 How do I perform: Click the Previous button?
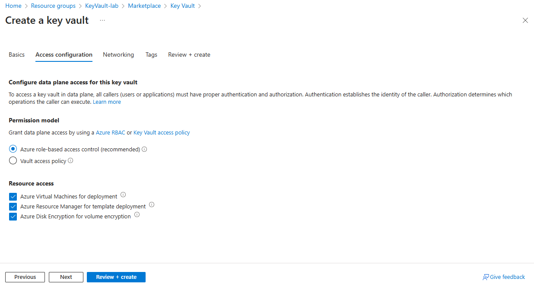coord(25,277)
